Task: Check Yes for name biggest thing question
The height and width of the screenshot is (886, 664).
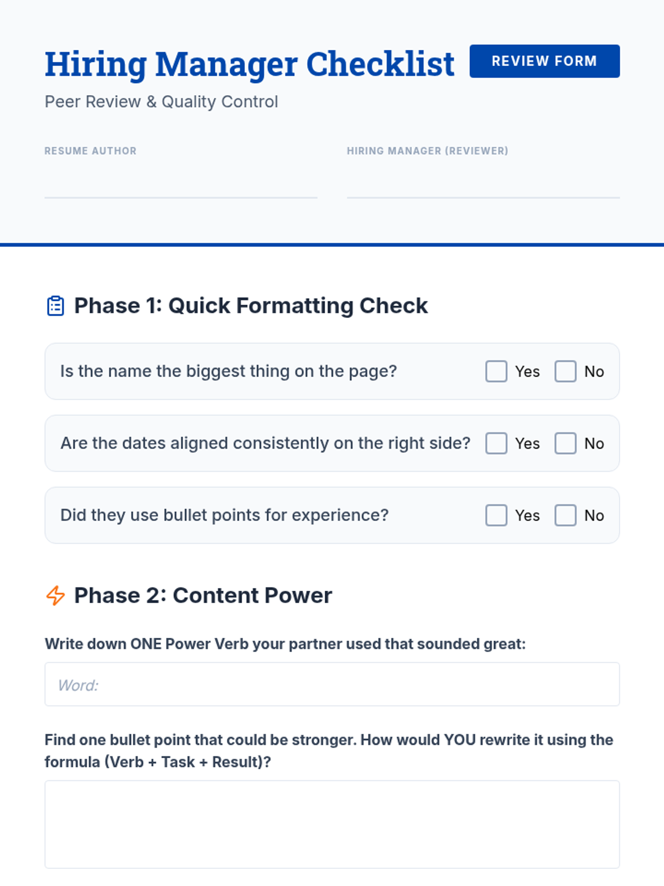Action: [x=496, y=372]
